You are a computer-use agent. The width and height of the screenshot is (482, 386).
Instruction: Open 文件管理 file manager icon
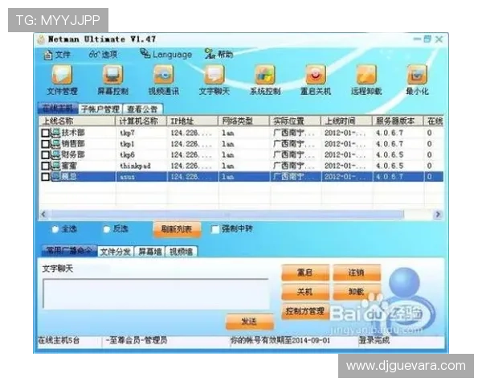tap(62, 75)
